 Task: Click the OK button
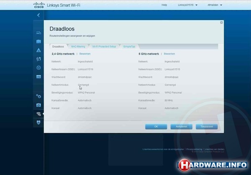pyautogui.click(x=156, y=126)
